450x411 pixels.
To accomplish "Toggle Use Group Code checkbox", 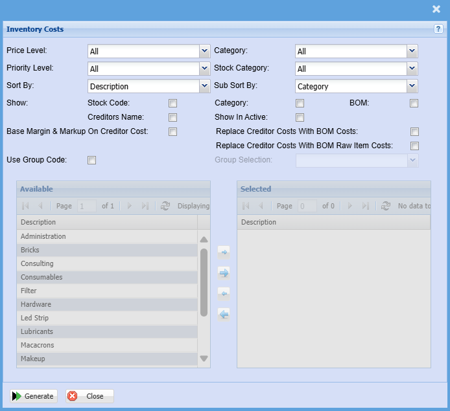I will tap(91, 161).
